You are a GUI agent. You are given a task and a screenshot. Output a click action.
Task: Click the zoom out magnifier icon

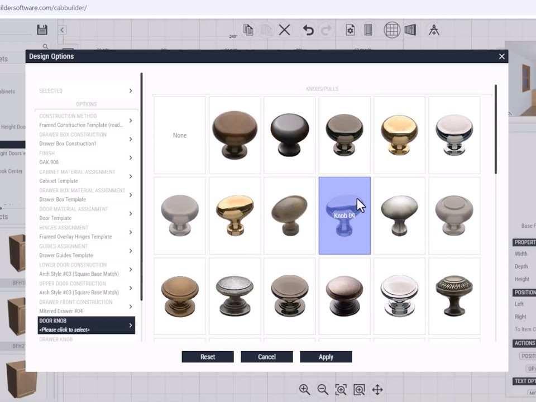323,389
